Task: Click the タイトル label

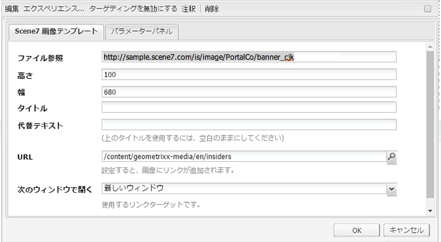Action: (x=32, y=108)
